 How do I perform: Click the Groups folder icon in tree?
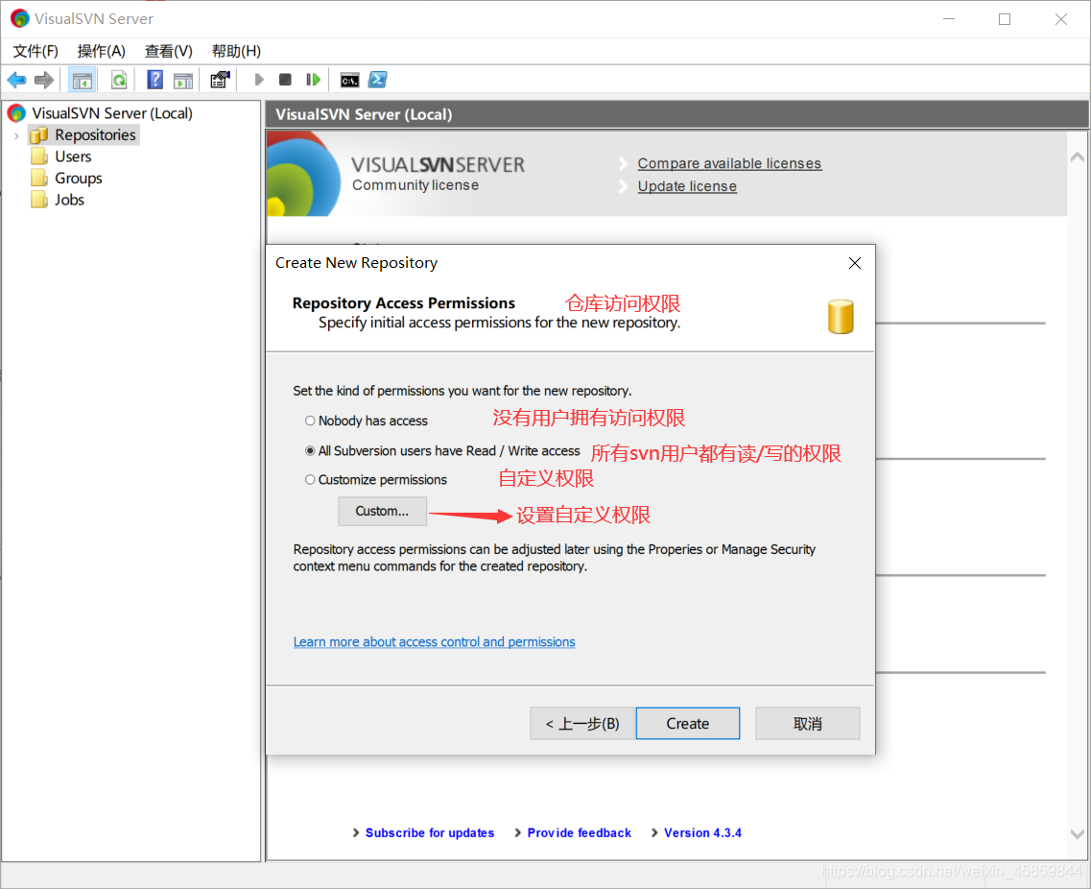(x=39, y=179)
